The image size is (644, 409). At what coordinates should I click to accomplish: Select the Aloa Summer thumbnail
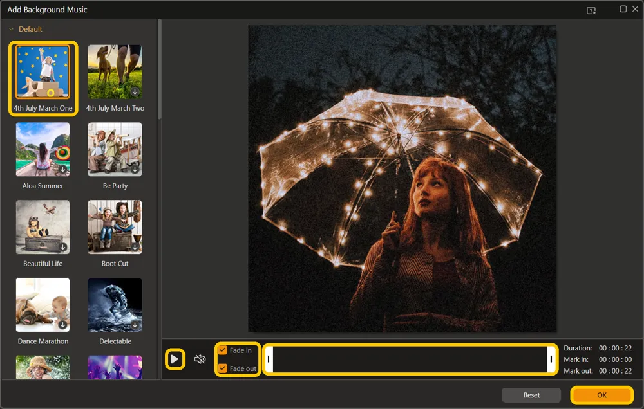pyautogui.click(x=43, y=149)
